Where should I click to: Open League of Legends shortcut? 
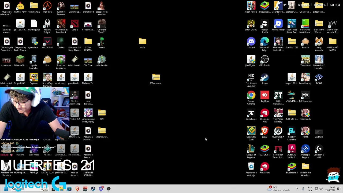(251, 151)
